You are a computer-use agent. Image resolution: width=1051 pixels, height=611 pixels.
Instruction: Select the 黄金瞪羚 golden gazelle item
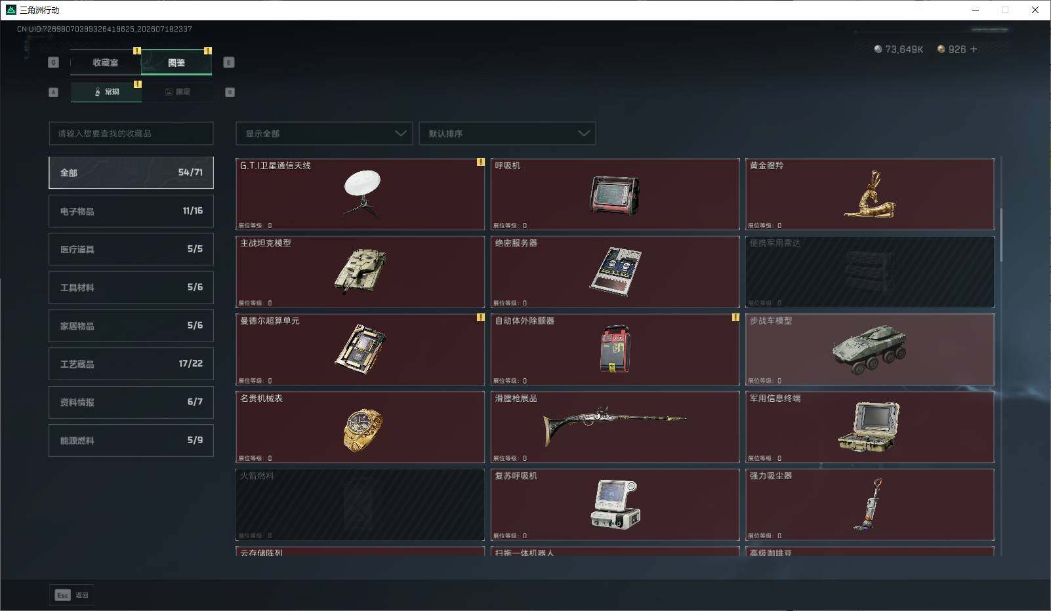click(869, 194)
